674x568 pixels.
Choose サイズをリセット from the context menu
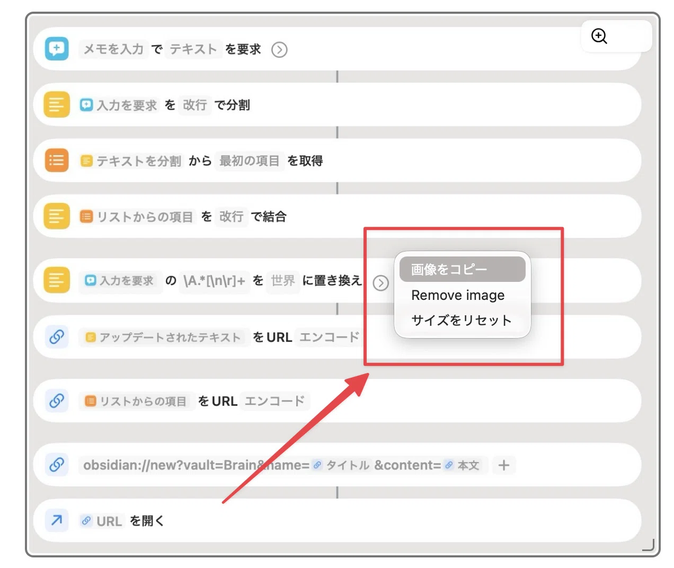pyautogui.click(x=462, y=320)
